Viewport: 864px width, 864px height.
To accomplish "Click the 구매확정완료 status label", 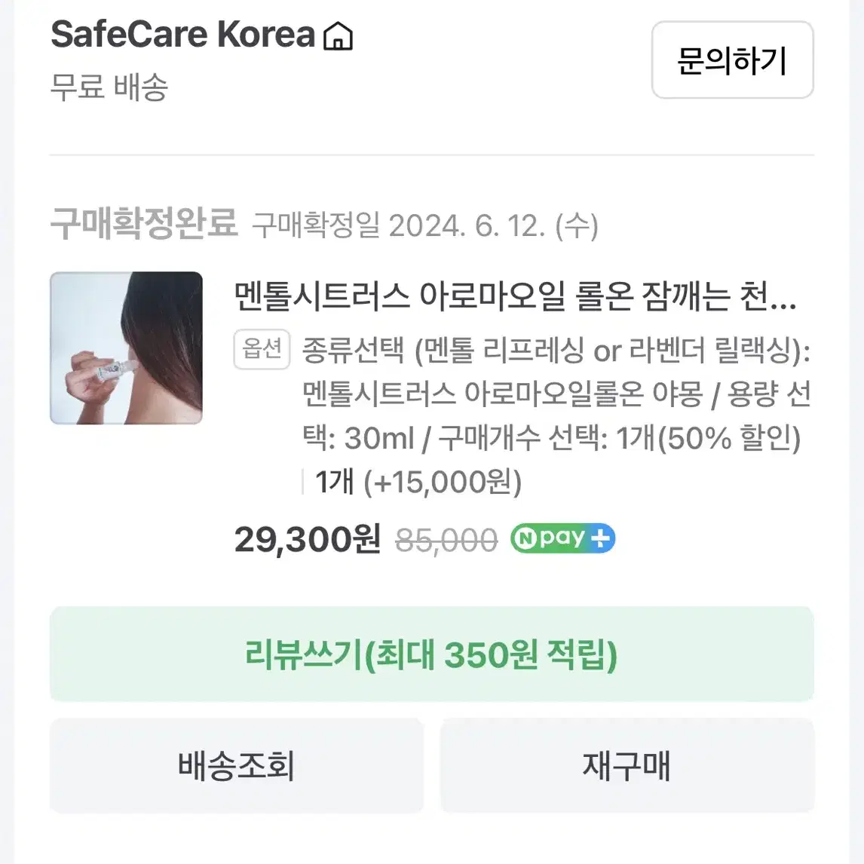I will [144, 223].
